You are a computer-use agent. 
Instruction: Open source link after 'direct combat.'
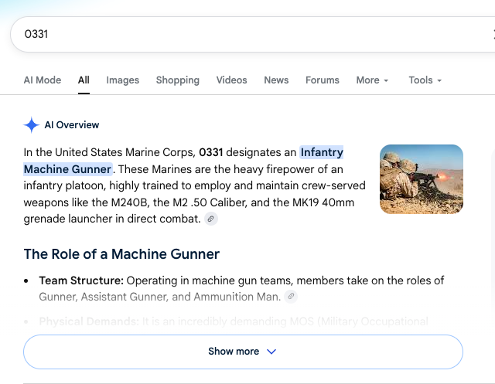click(211, 219)
